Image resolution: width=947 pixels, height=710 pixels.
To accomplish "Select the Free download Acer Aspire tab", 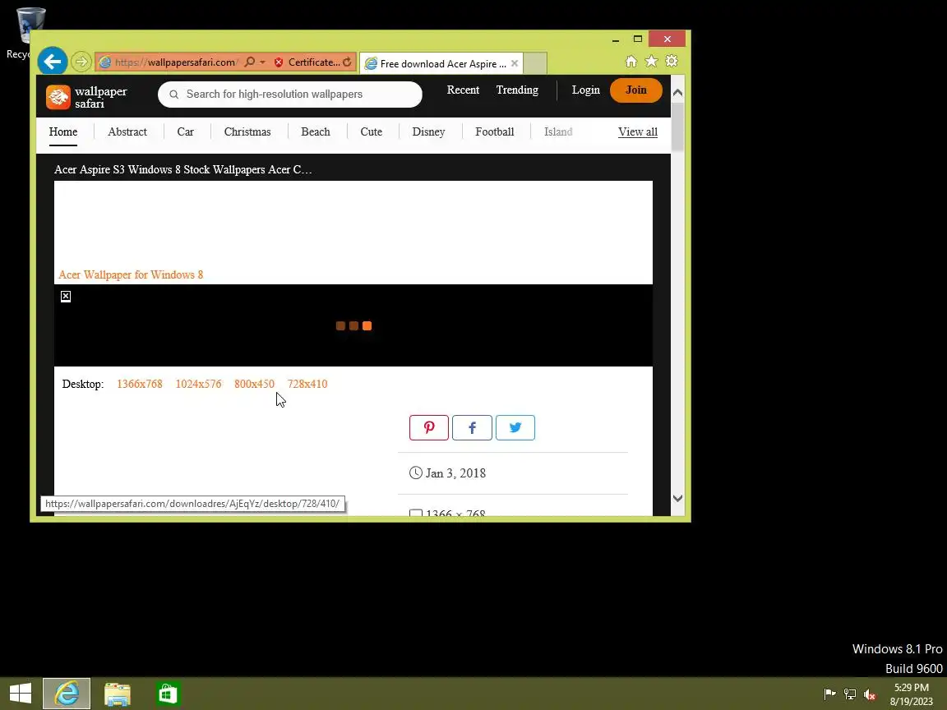I will coord(441,63).
